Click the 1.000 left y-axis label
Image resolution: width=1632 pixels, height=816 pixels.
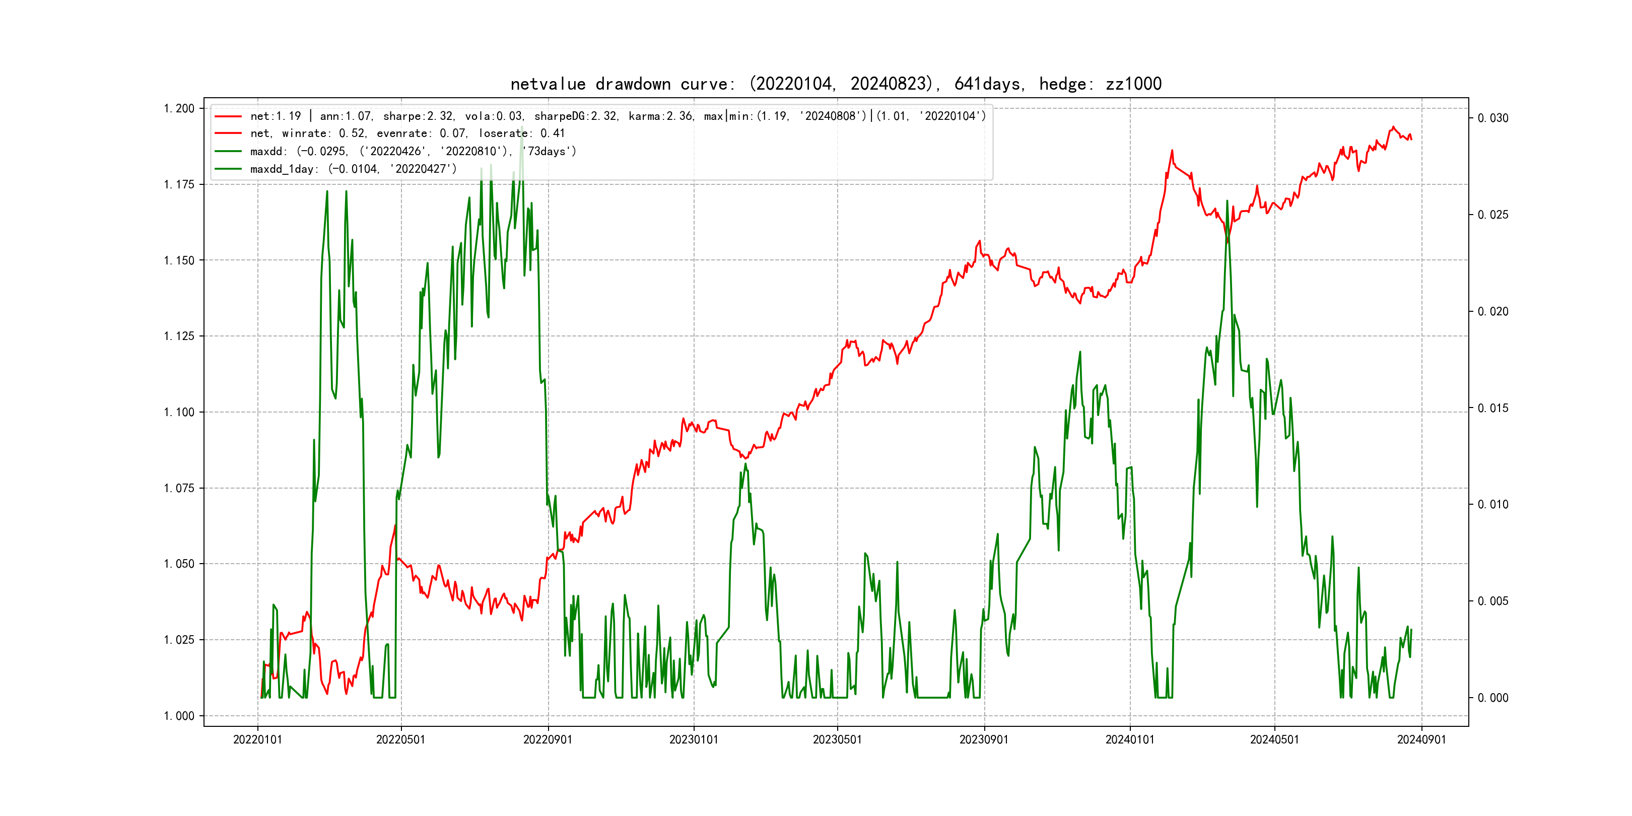[179, 716]
